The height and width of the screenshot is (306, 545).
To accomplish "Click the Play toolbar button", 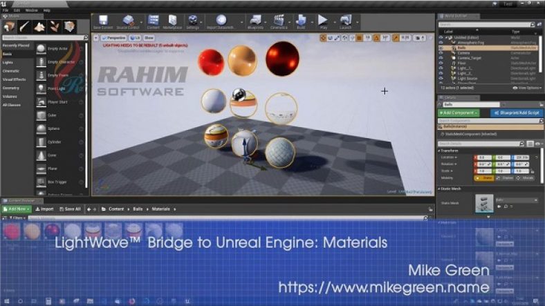I will (x=323, y=22).
